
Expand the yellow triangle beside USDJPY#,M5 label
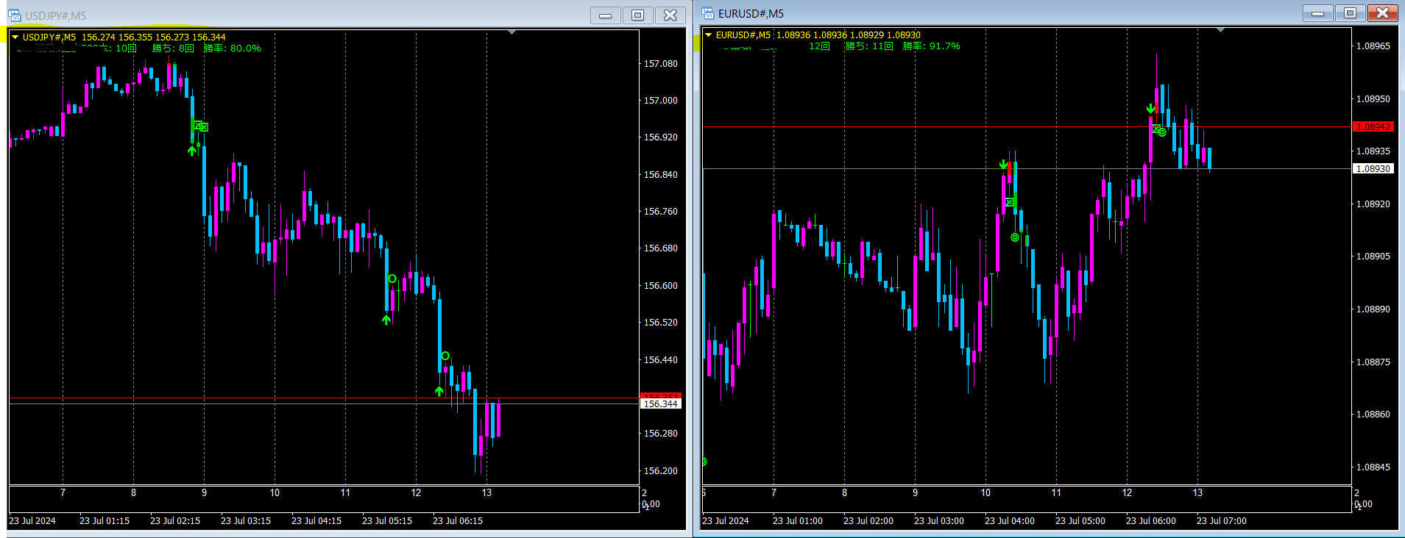(x=15, y=37)
